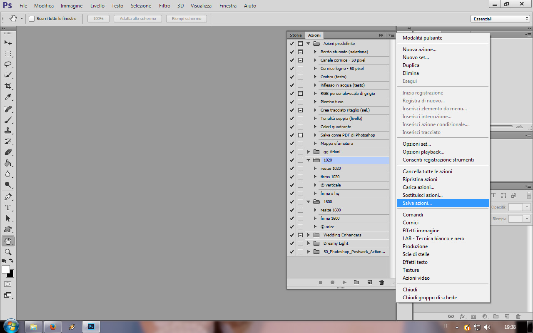The image size is (533, 333).
Task: Select the Hand tool in toolbox
Action: point(8,241)
